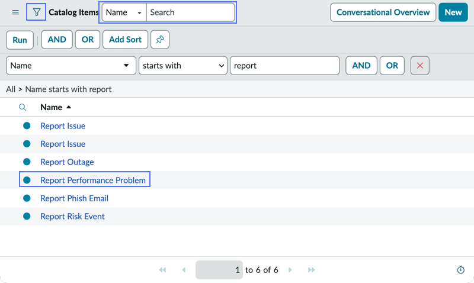Open the 'starts with' operator dropdown
Screen dimensions: 474x283
[x=183, y=66]
